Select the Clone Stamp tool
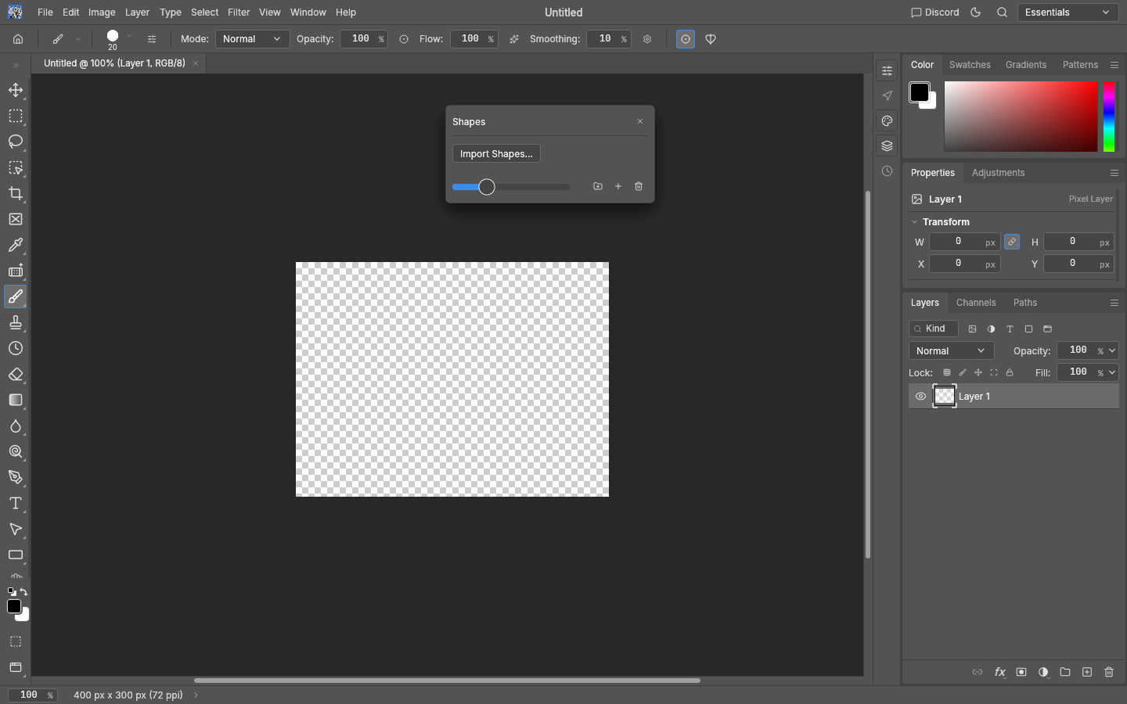 tap(16, 322)
